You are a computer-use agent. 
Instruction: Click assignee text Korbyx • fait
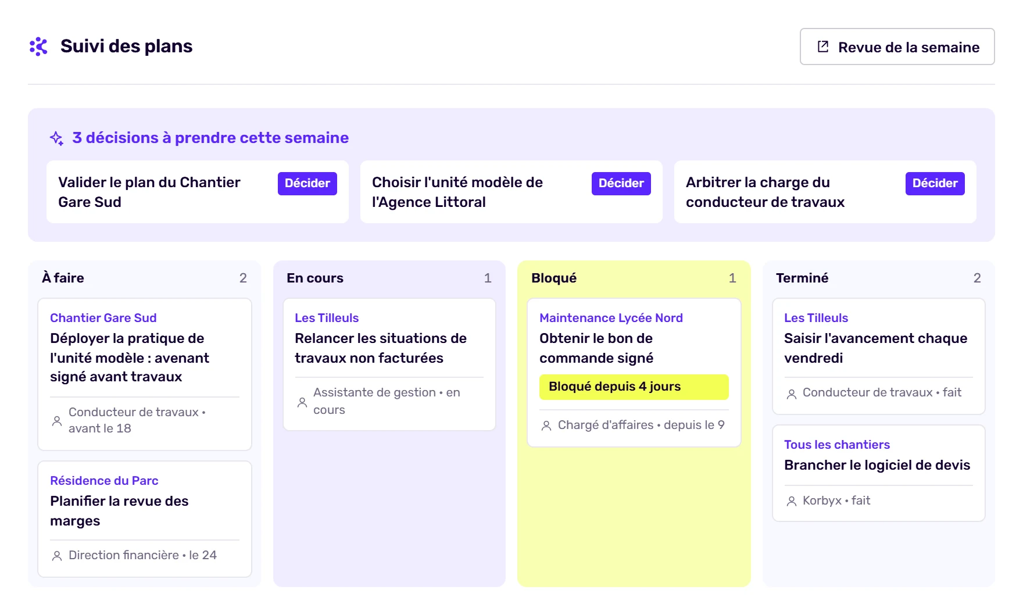tap(836, 501)
